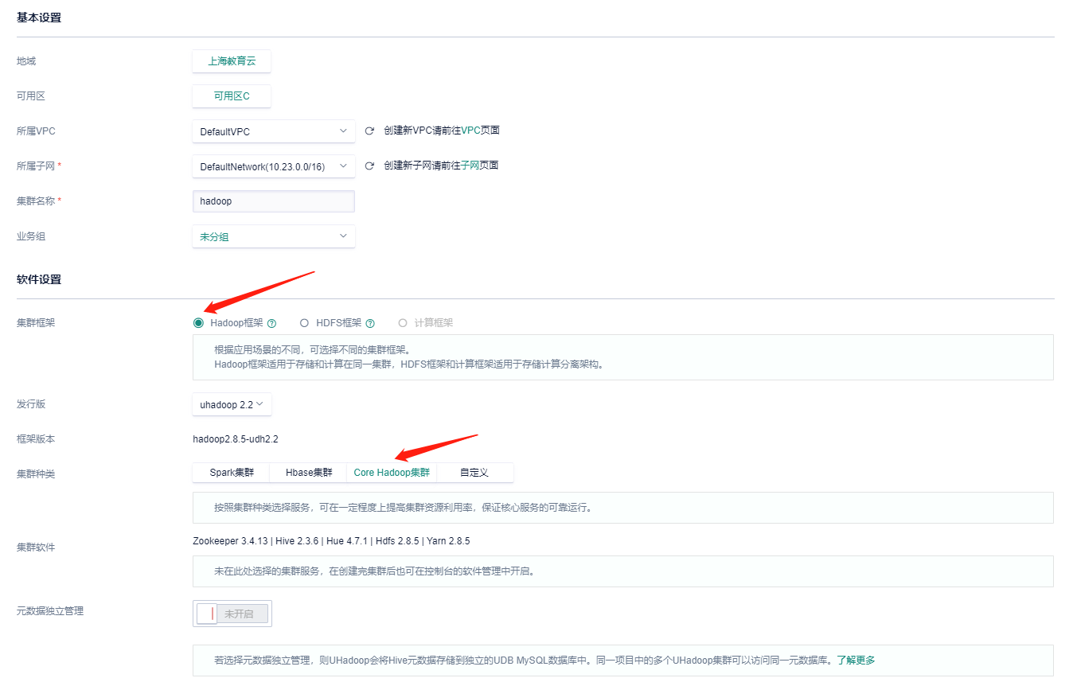Toggle the 元数据独立管理 switch on
This screenshot has width=1073, height=682.
232,614
